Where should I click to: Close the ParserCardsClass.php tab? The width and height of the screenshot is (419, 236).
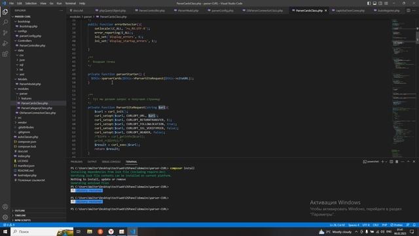click(x=326, y=10)
